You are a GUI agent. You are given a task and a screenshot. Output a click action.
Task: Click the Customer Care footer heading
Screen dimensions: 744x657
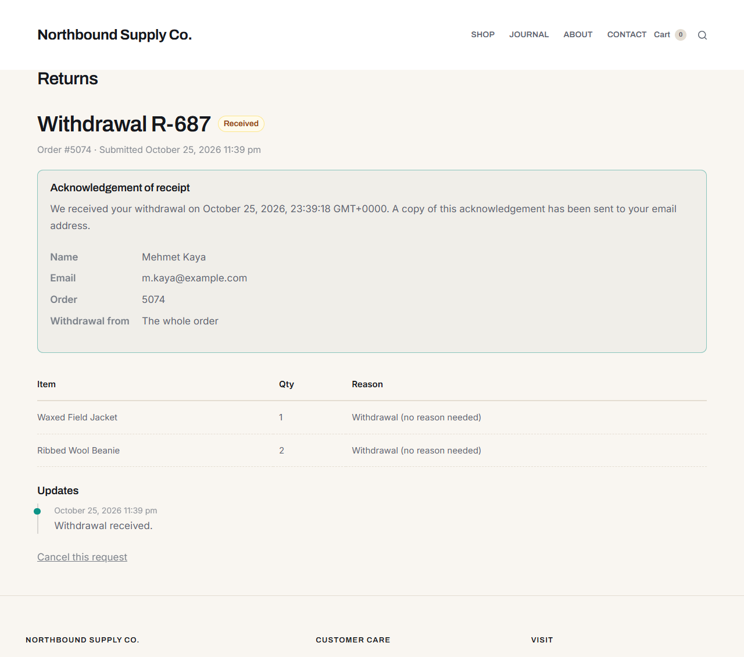point(353,640)
